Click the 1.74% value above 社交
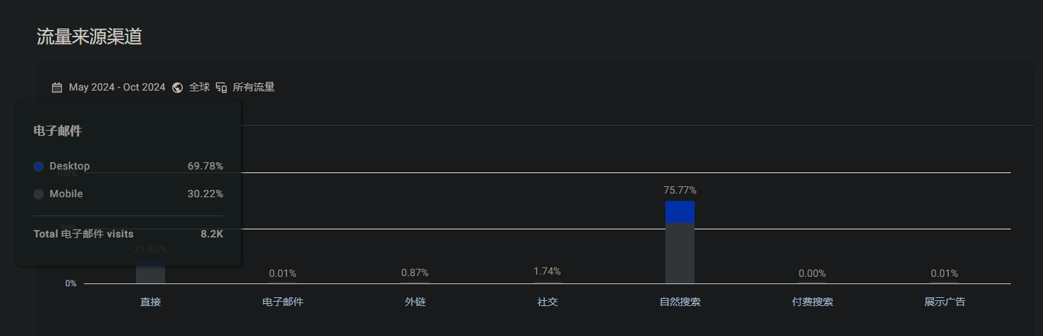The width and height of the screenshot is (1043, 336). 547,272
